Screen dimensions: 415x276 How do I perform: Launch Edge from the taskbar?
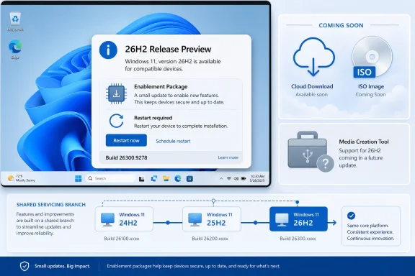click(x=178, y=179)
